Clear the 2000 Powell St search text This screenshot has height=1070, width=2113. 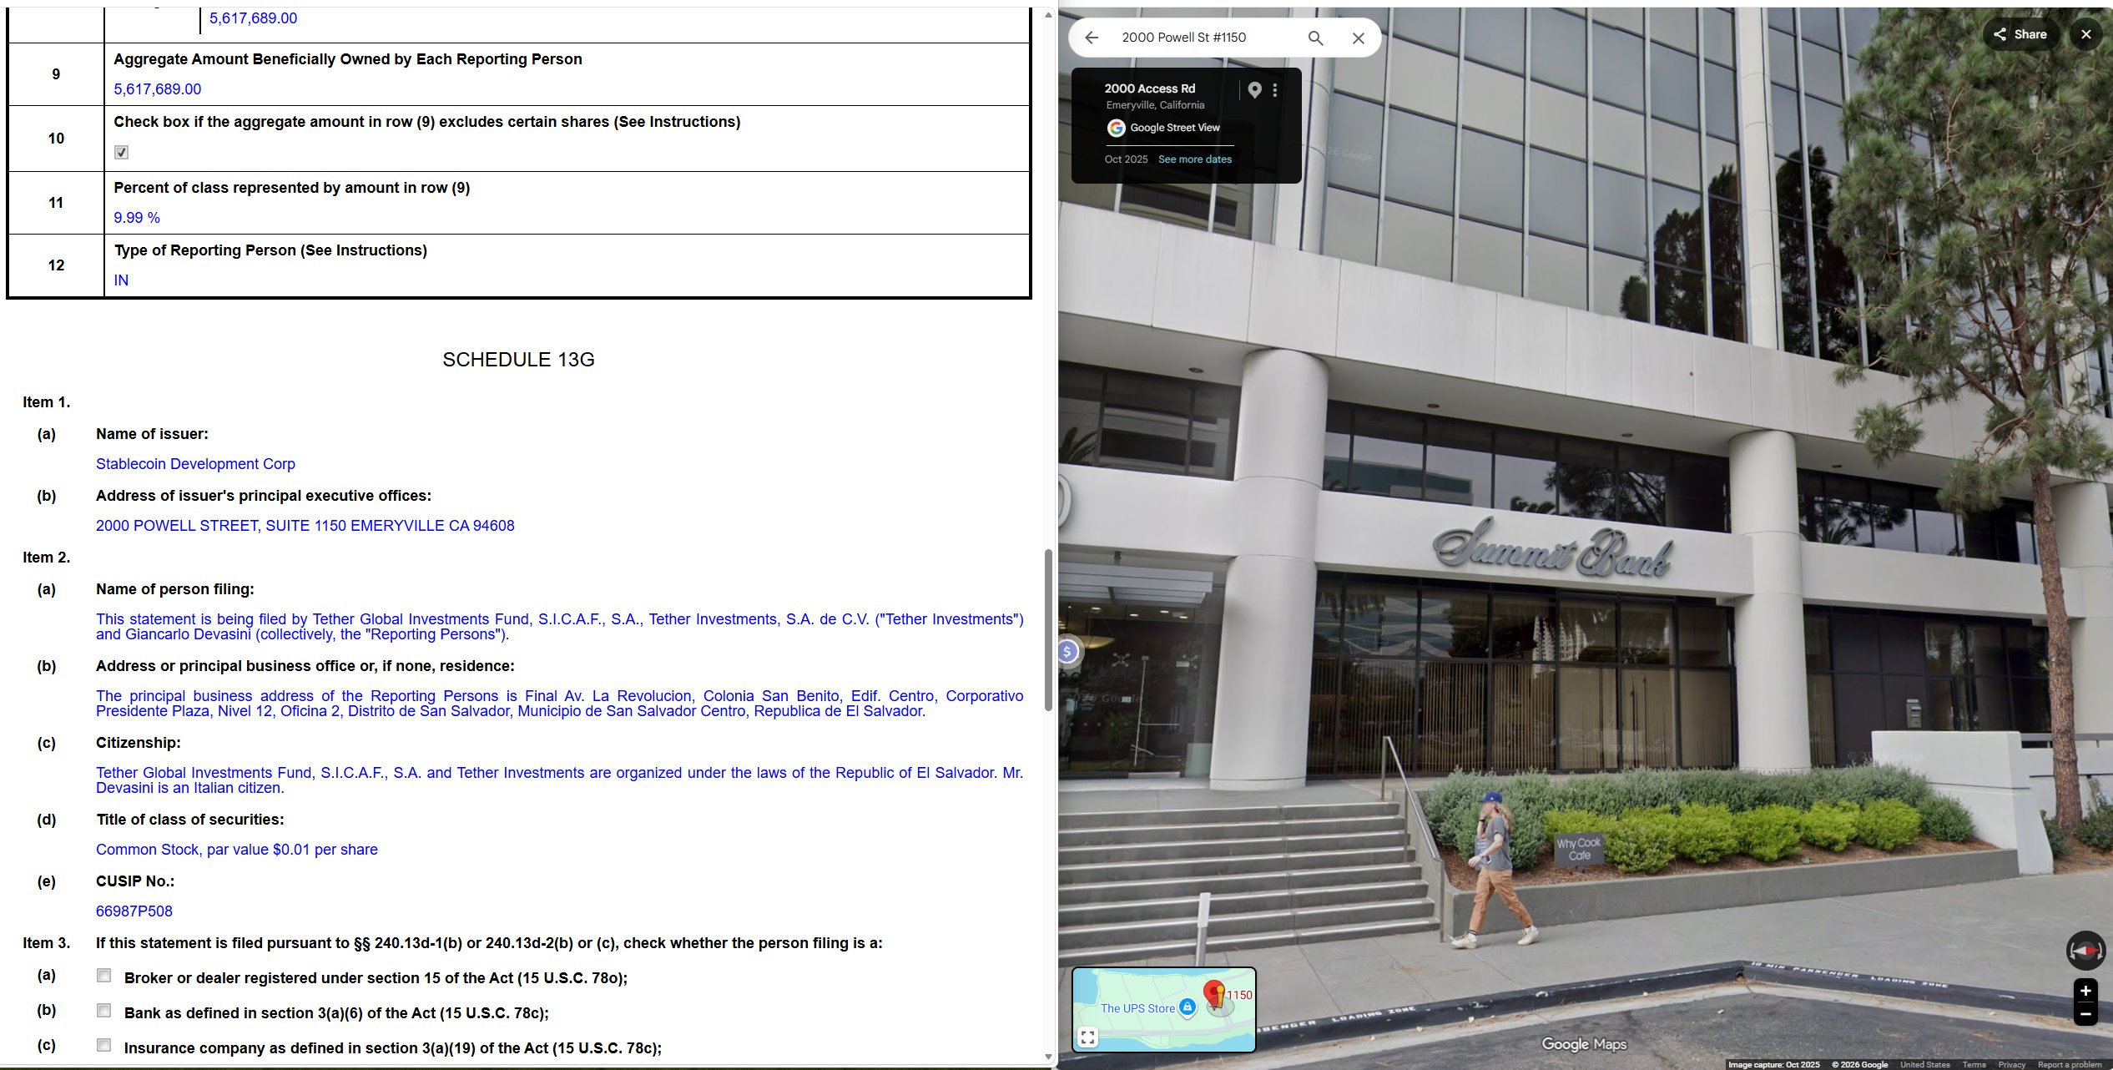[1359, 38]
